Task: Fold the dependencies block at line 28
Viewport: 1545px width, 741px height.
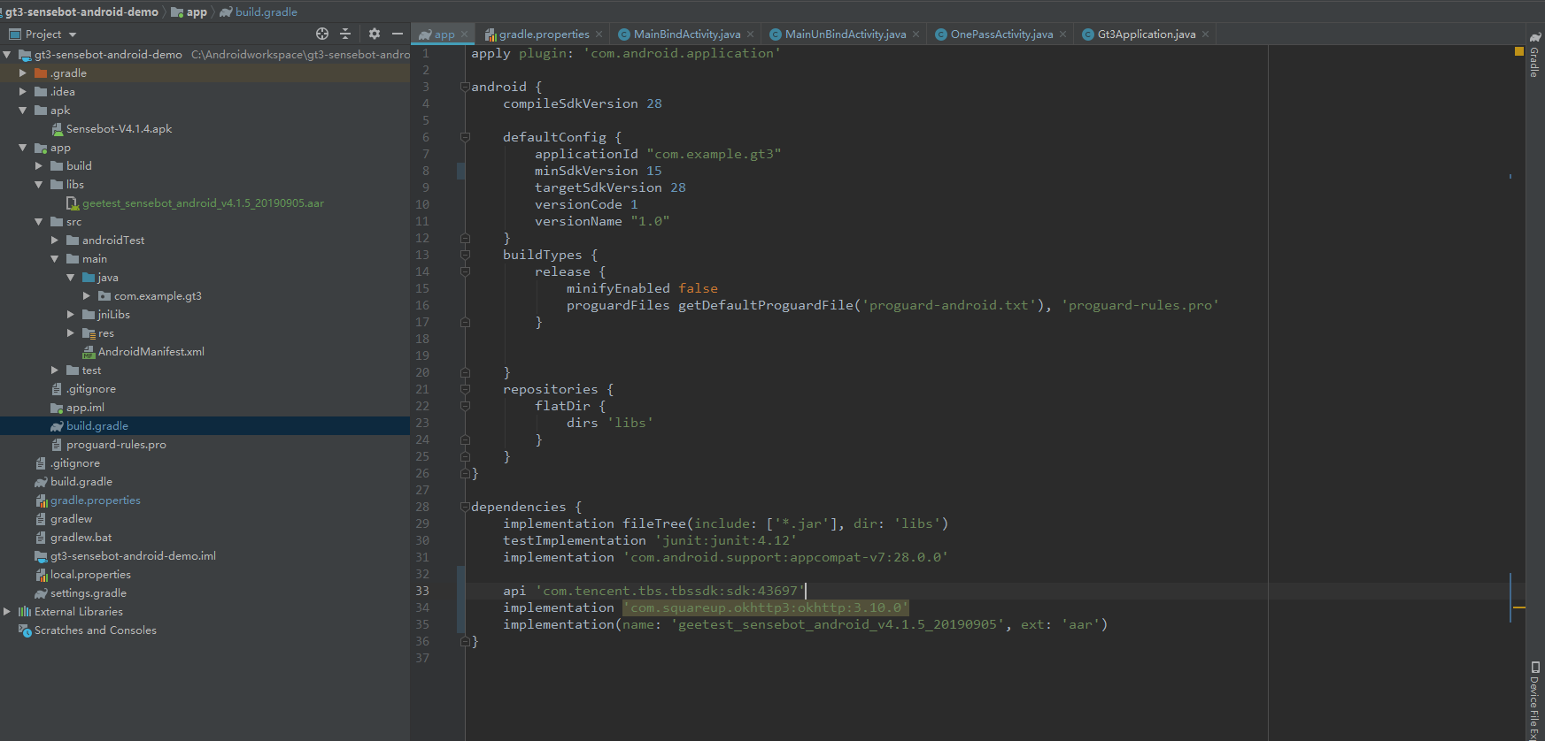Action: (x=465, y=507)
